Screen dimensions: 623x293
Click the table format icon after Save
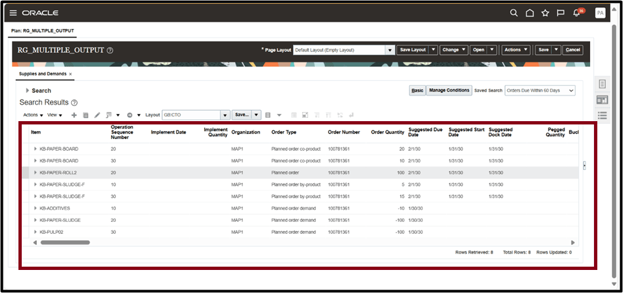(268, 115)
